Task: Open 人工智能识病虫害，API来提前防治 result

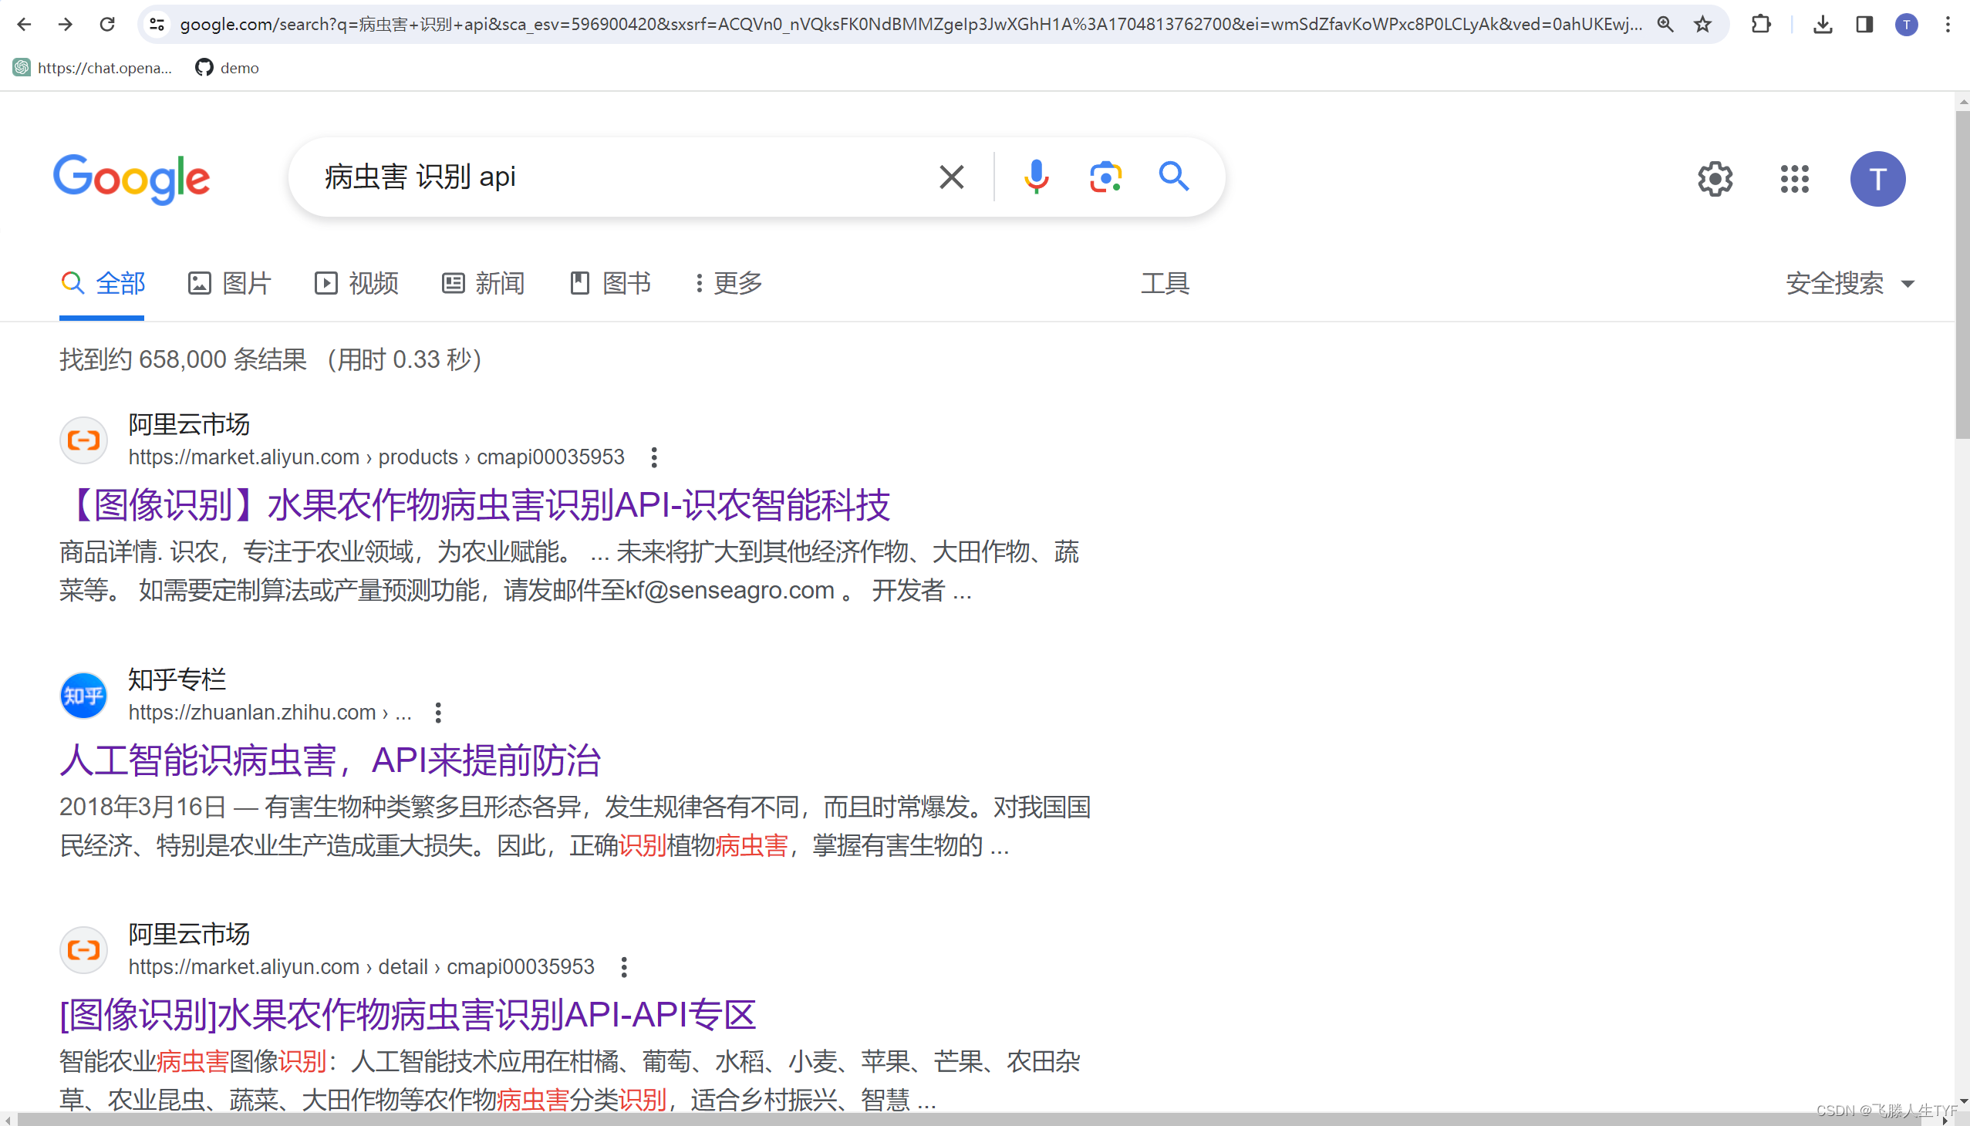Action: tap(330, 760)
